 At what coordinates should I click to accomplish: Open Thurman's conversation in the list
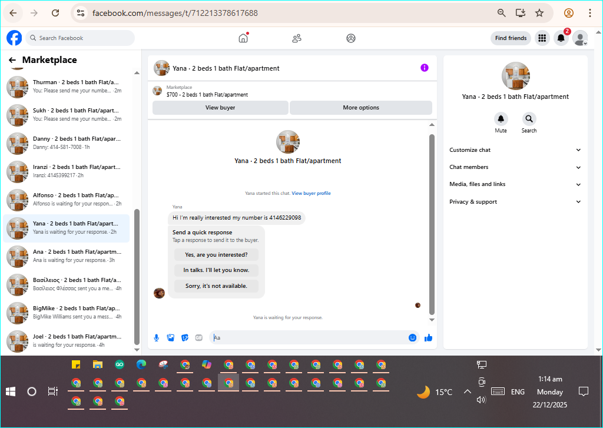point(66,87)
